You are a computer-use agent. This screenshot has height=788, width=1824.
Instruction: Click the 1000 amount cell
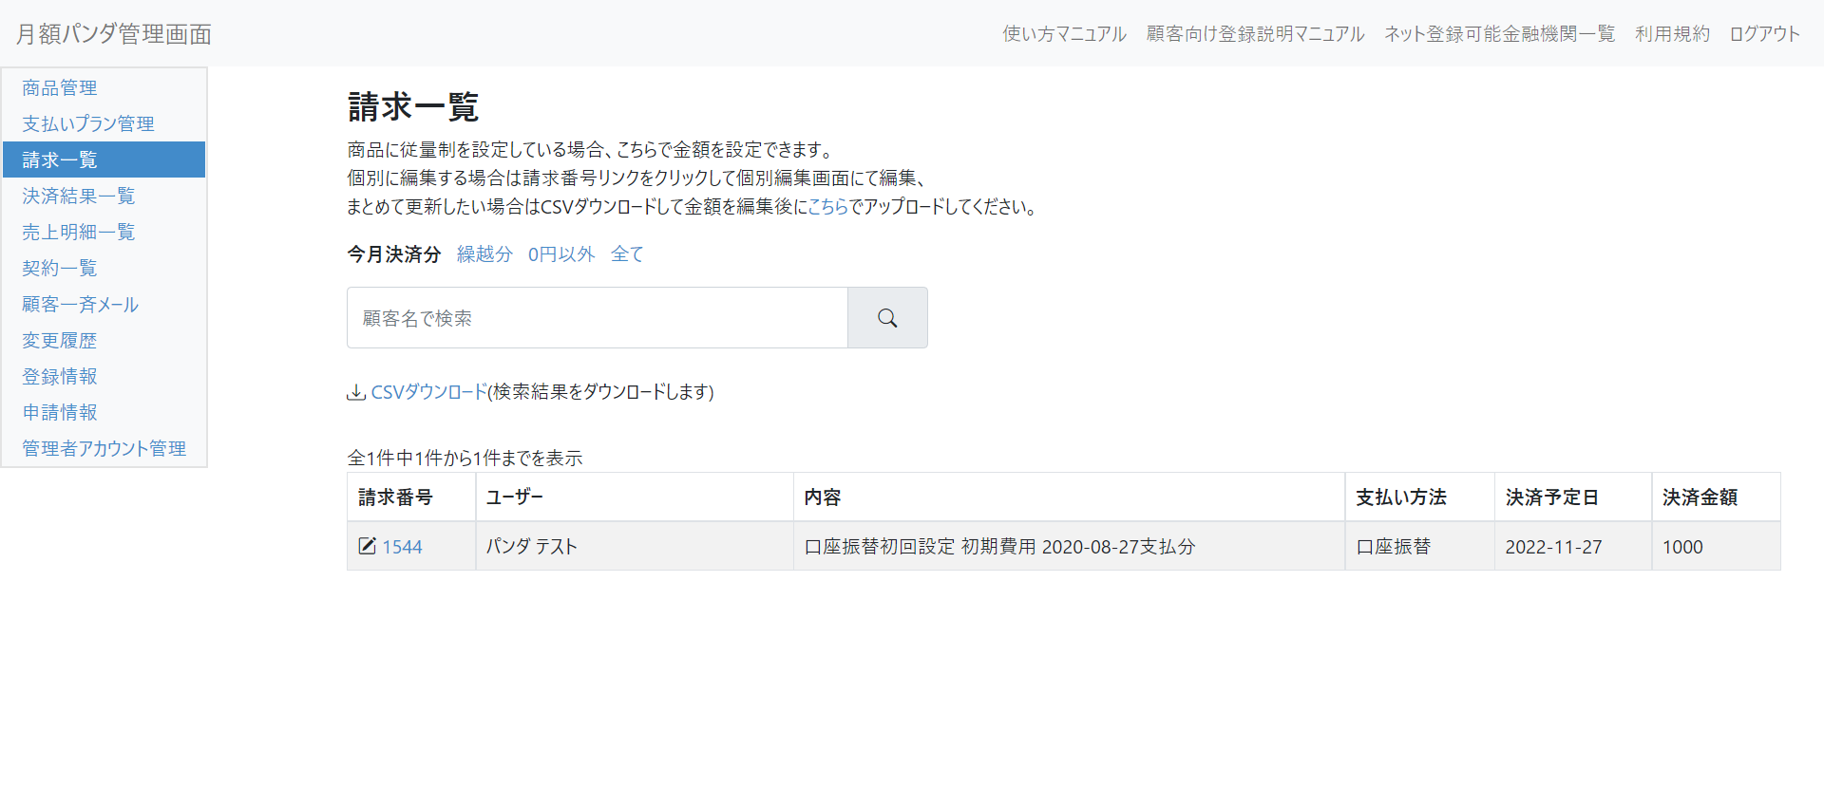pos(1717,546)
